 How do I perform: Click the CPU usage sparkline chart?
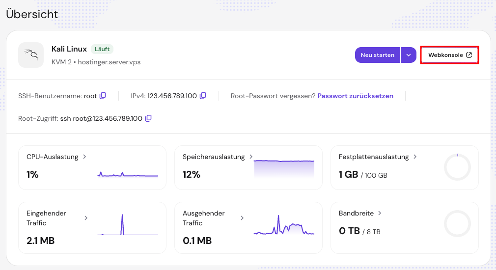point(128,174)
